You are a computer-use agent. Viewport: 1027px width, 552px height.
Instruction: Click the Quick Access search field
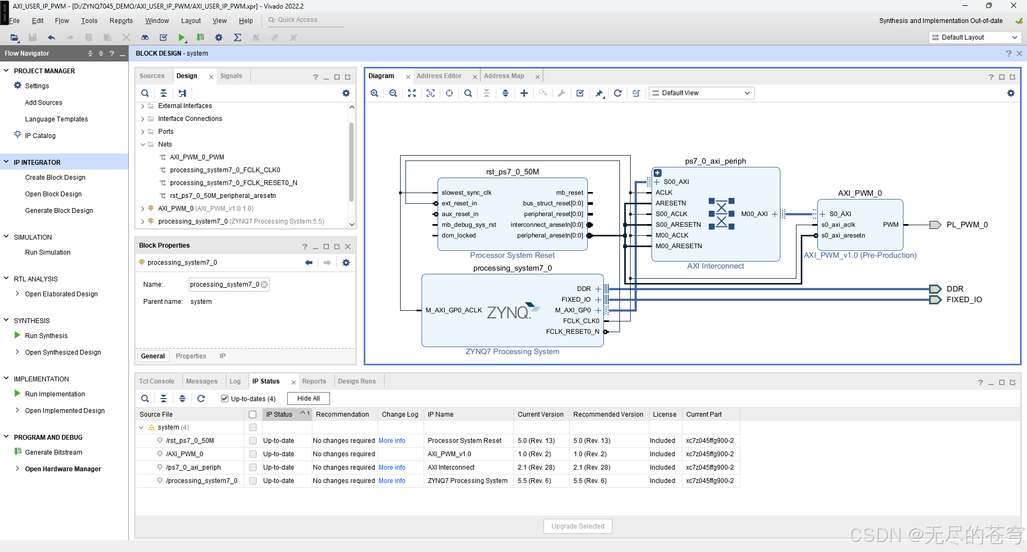tap(305, 20)
